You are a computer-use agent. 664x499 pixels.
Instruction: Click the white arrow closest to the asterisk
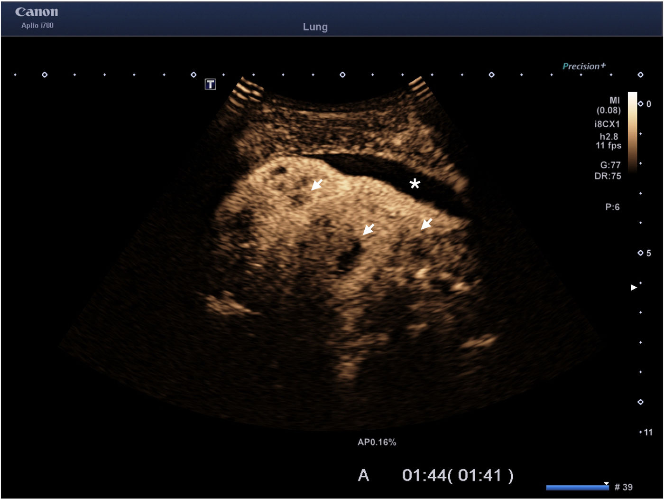pyautogui.click(x=426, y=224)
